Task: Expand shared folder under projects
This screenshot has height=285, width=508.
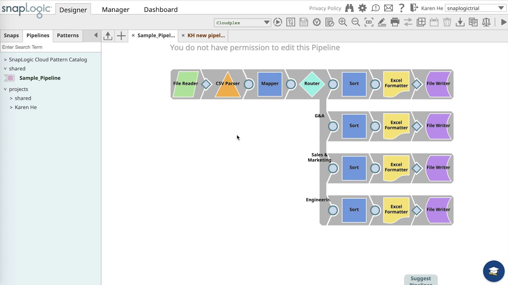Action: (11, 98)
